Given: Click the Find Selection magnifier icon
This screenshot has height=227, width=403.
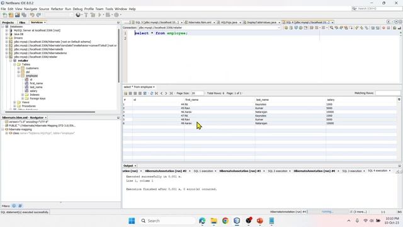Looking at the screenshot, I should (x=332, y=28).
